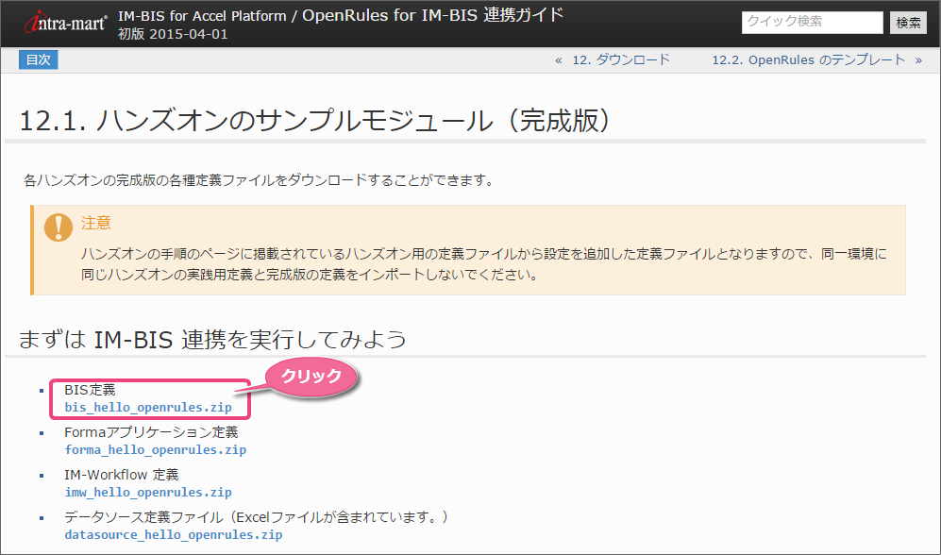Click the intra-mart logo
This screenshot has height=555, width=941.
(65, 23)
